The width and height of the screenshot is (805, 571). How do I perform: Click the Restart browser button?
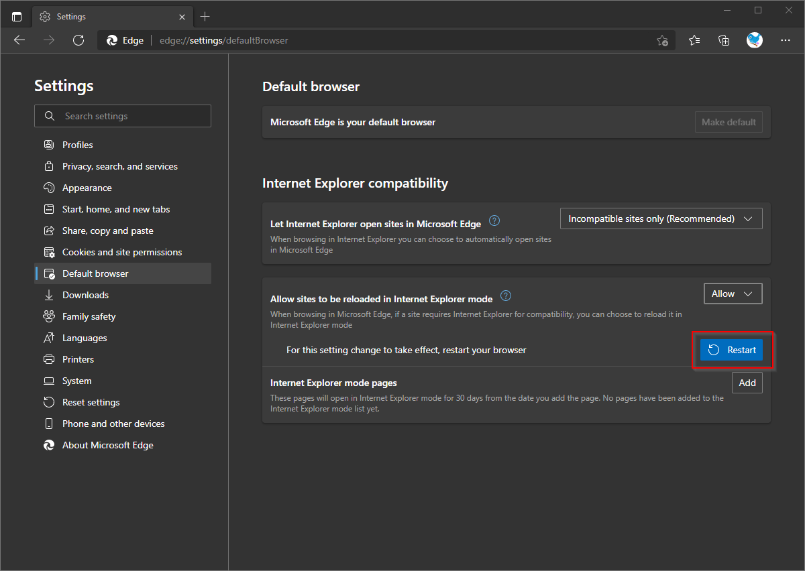pyautogui.click(x=732, y=349)
